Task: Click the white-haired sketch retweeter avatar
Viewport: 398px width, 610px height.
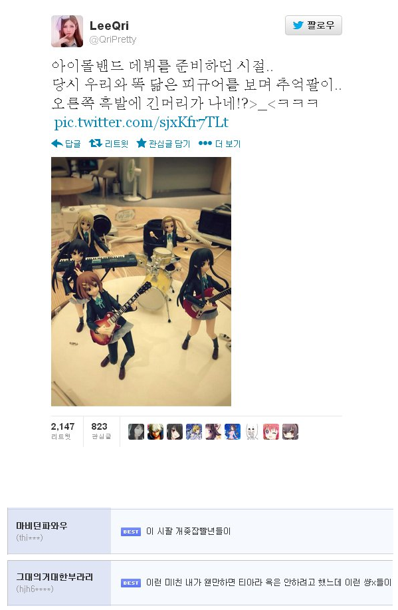Action: coord(252,432)
